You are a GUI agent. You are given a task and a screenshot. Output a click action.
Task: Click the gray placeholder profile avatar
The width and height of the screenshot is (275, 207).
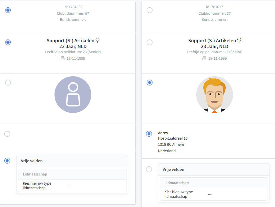[73, 95]
